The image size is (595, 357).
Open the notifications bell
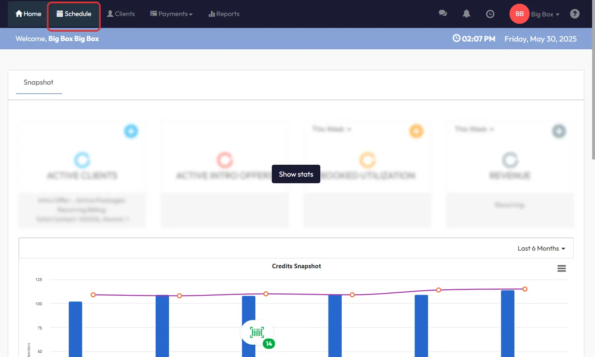pyautogui.click(x=466, y=14)
